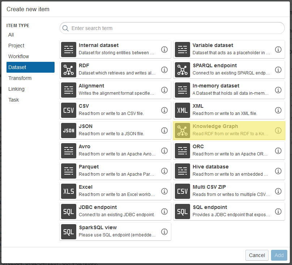Image resolution: width=292 pixels, height=265 pixels.
Task: Click the JSON dataset icon
Action: pos(68,131)
